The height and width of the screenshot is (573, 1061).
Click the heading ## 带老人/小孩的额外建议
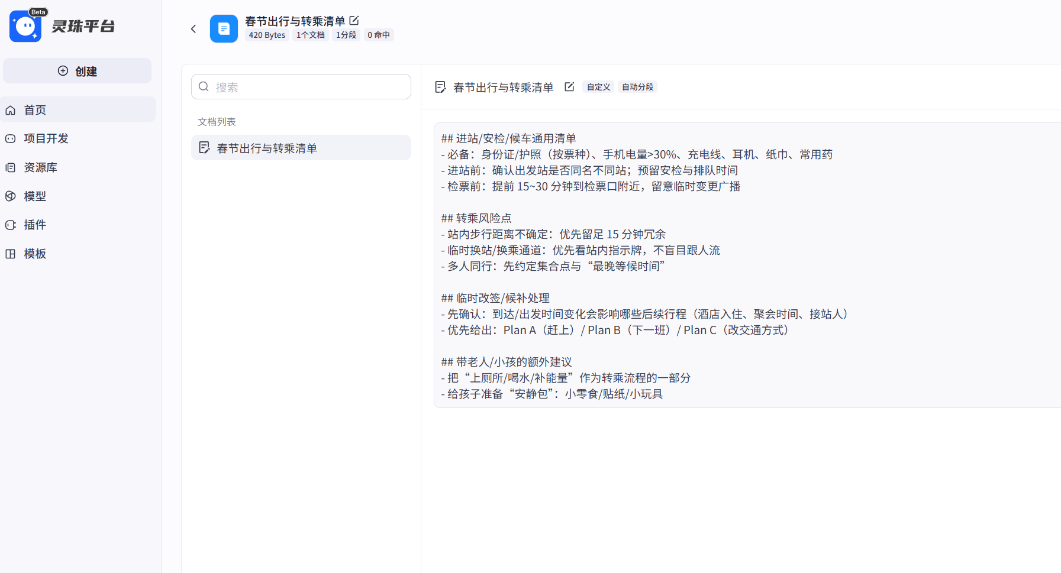[x=507, y=362]
